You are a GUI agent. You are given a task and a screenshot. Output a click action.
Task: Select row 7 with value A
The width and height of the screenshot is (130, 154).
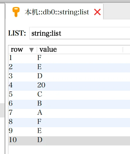69,112
